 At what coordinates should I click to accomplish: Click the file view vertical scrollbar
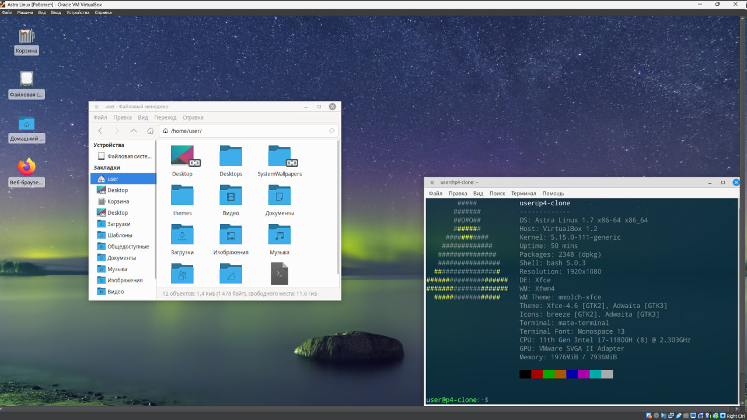pyautogui.click(x=338, y=207)
